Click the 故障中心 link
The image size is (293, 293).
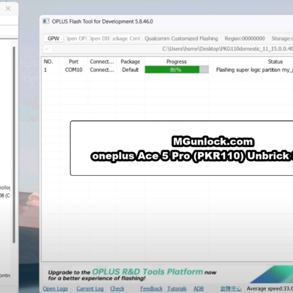pyautogui.click(x=231, y=288)
